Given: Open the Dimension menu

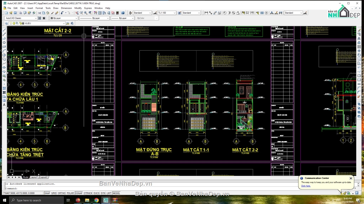Looking at the screenshot, I should (x=66, y=8).
